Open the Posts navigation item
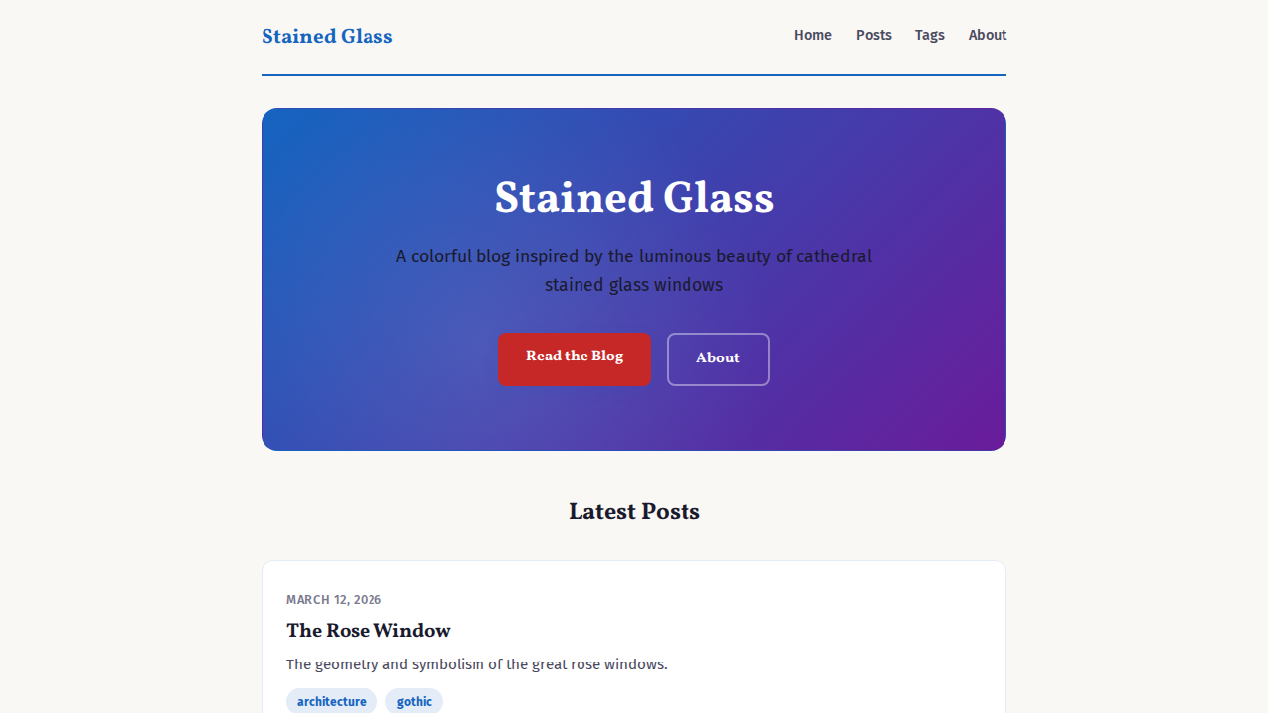The width and height of the screenshot is (1268, 713). [x=873, y=35]
